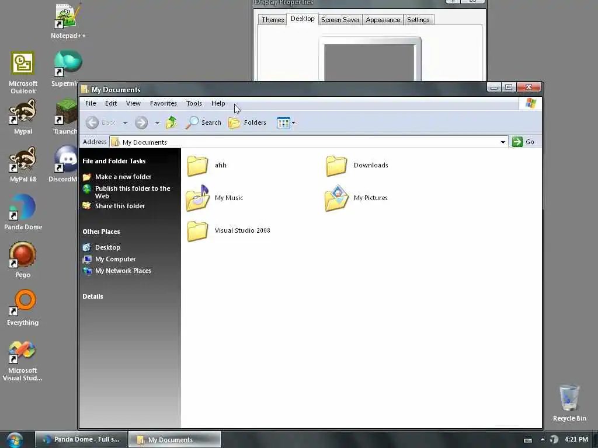Click the 4:21 PM taskbar clock
This screenshot has width=598, height=448.
click(x=576, y=439)
